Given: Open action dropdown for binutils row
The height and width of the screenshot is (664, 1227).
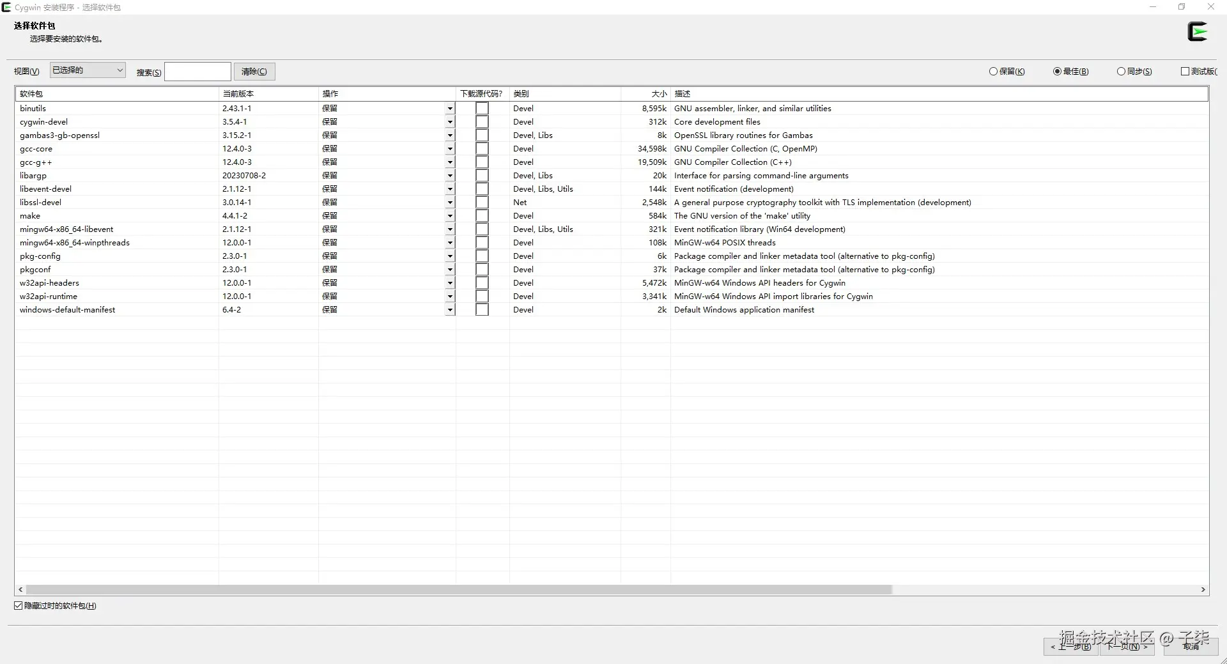Looking at the screenshot, I should tap(450, 109).
